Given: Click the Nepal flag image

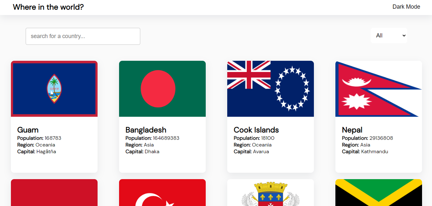Looking at the screenshot, I should pos(379,89).
